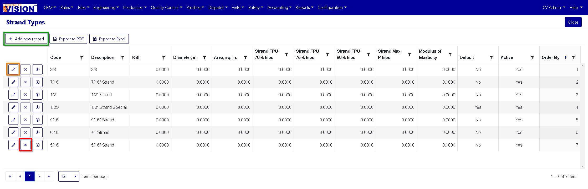Filter the Code column
The width and height of the screenshot is (588, 189).
pos(82,57)
